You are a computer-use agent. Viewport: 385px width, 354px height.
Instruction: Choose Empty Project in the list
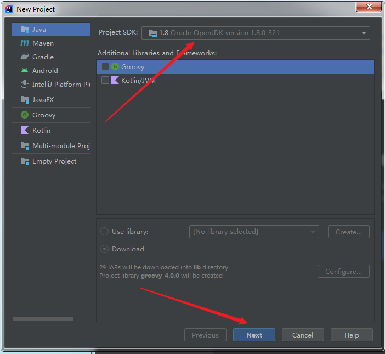tap(51, 161)
